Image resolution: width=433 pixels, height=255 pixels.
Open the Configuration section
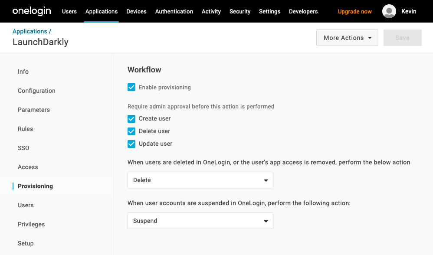coord(36,91)
